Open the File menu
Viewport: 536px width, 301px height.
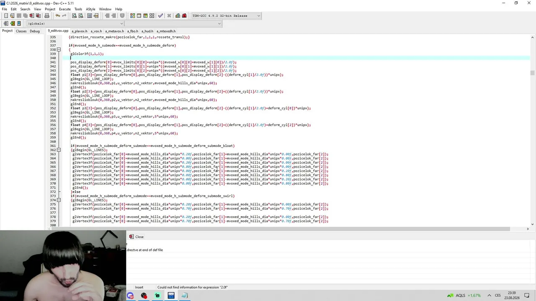[4, 9]
